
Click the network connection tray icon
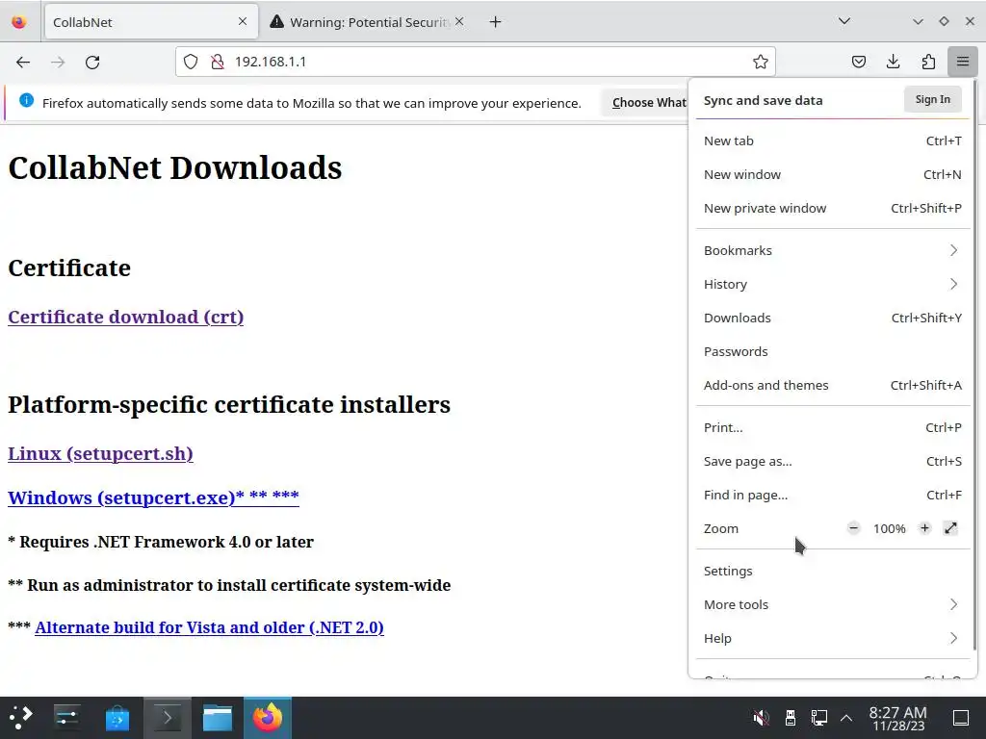point(818,718)
